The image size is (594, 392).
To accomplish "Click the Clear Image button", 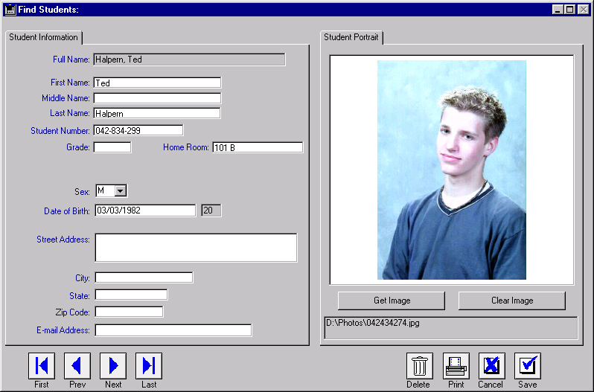I will pyautogui.click(x=512, y=301).
